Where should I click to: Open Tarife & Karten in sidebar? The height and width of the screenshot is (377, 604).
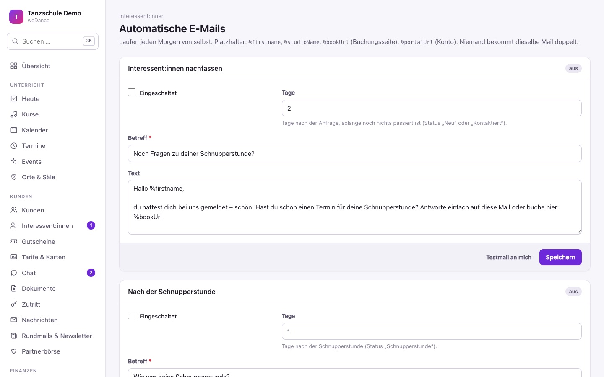pyautogui.click(x=53, y=257)
